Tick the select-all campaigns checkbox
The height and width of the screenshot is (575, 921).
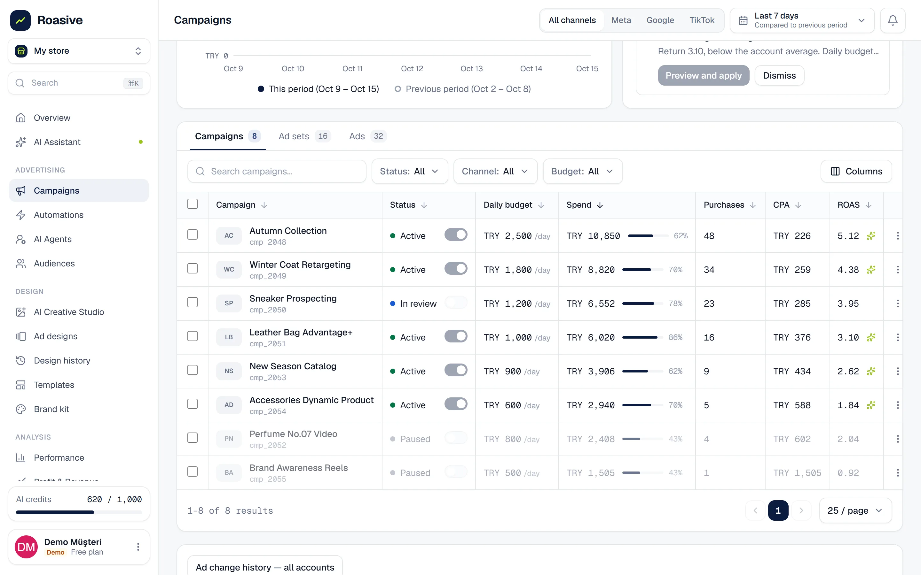point(193,204)
